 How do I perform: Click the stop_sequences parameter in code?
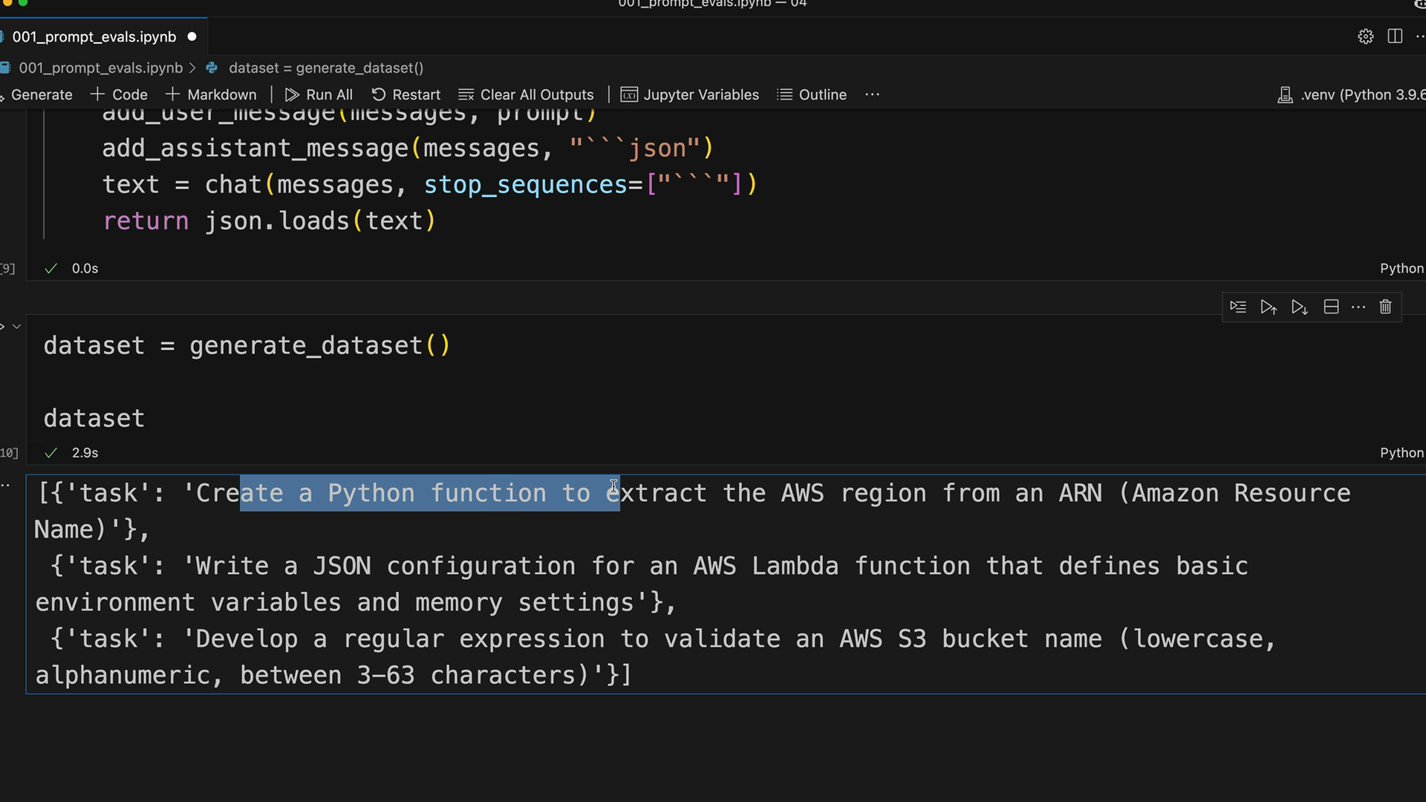coord(525,184)
